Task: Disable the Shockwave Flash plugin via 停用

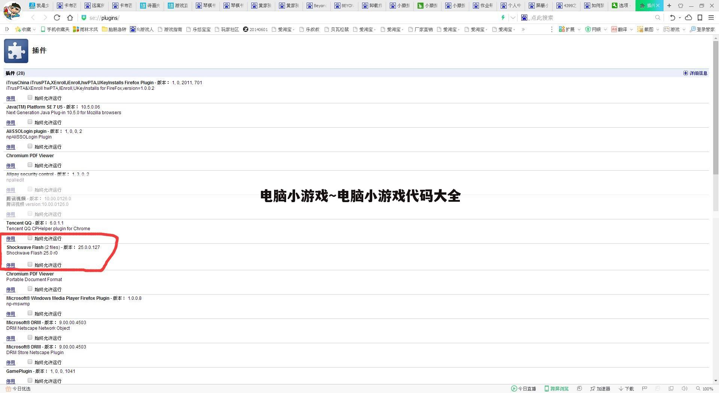Action: click(10, 265)
